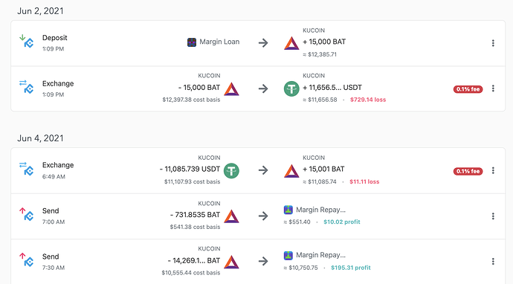Viewport: 513px width, 284px height.
Task: Click Margin Repay... label in the 7:30 AM row
Action: pyautogui.click(x=320, y=255)
